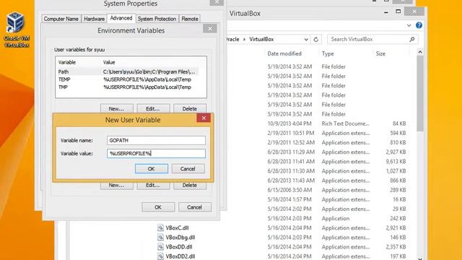The height and width of the screenshot is (260, 462).
Task: Click the 242 KB size cell
Action: pyautogui.click(x=398, y=218)
